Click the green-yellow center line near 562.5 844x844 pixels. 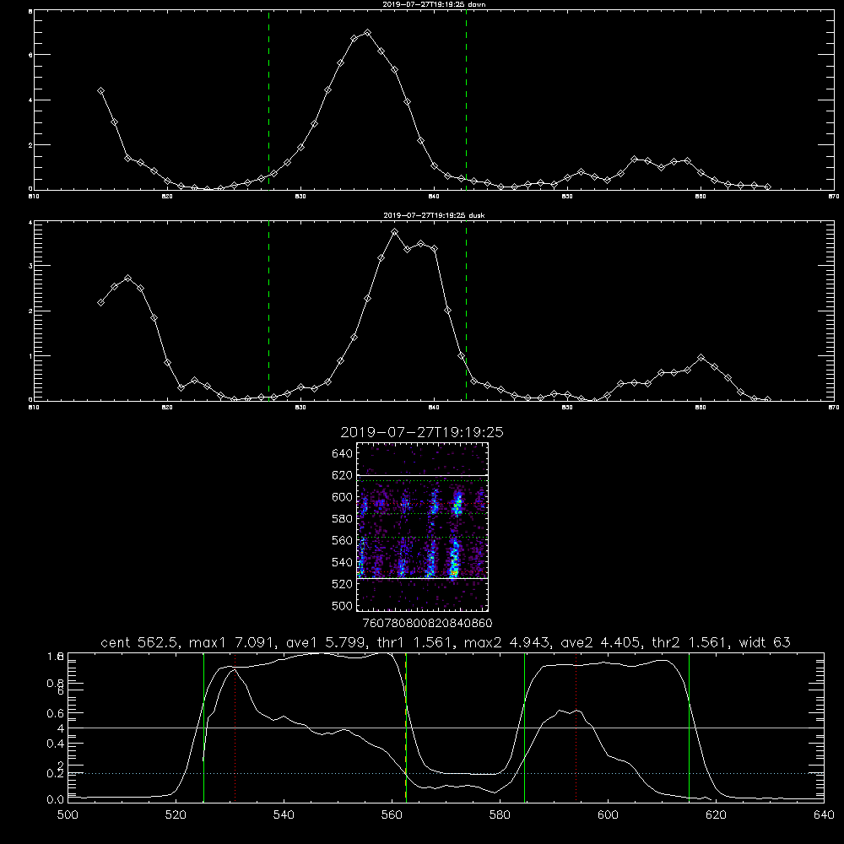406,727
